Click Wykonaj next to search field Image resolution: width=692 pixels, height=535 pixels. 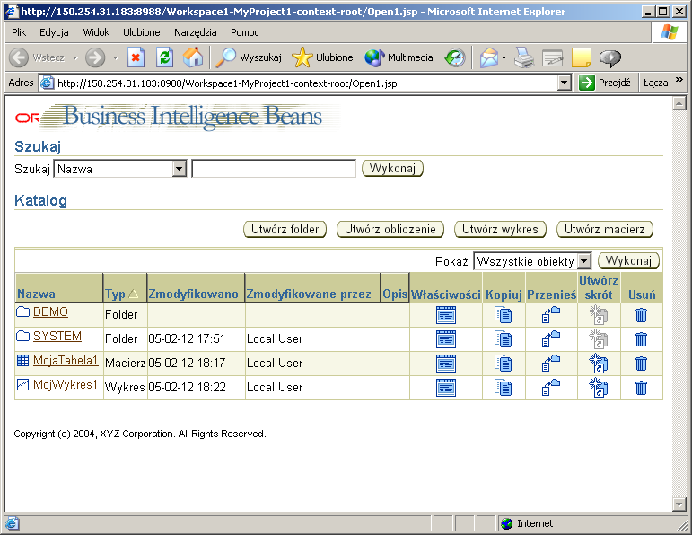(x=392, y=168)
